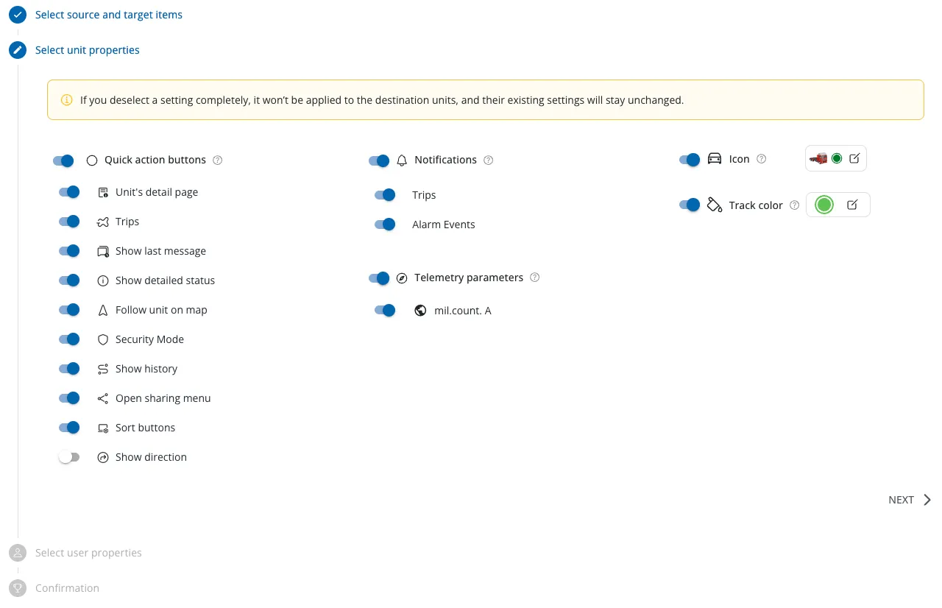Image resolution: width=942 pixels, height=608 pixels.
Task: Click the help icon beside Quick action buttons
Action: point(217,160)
